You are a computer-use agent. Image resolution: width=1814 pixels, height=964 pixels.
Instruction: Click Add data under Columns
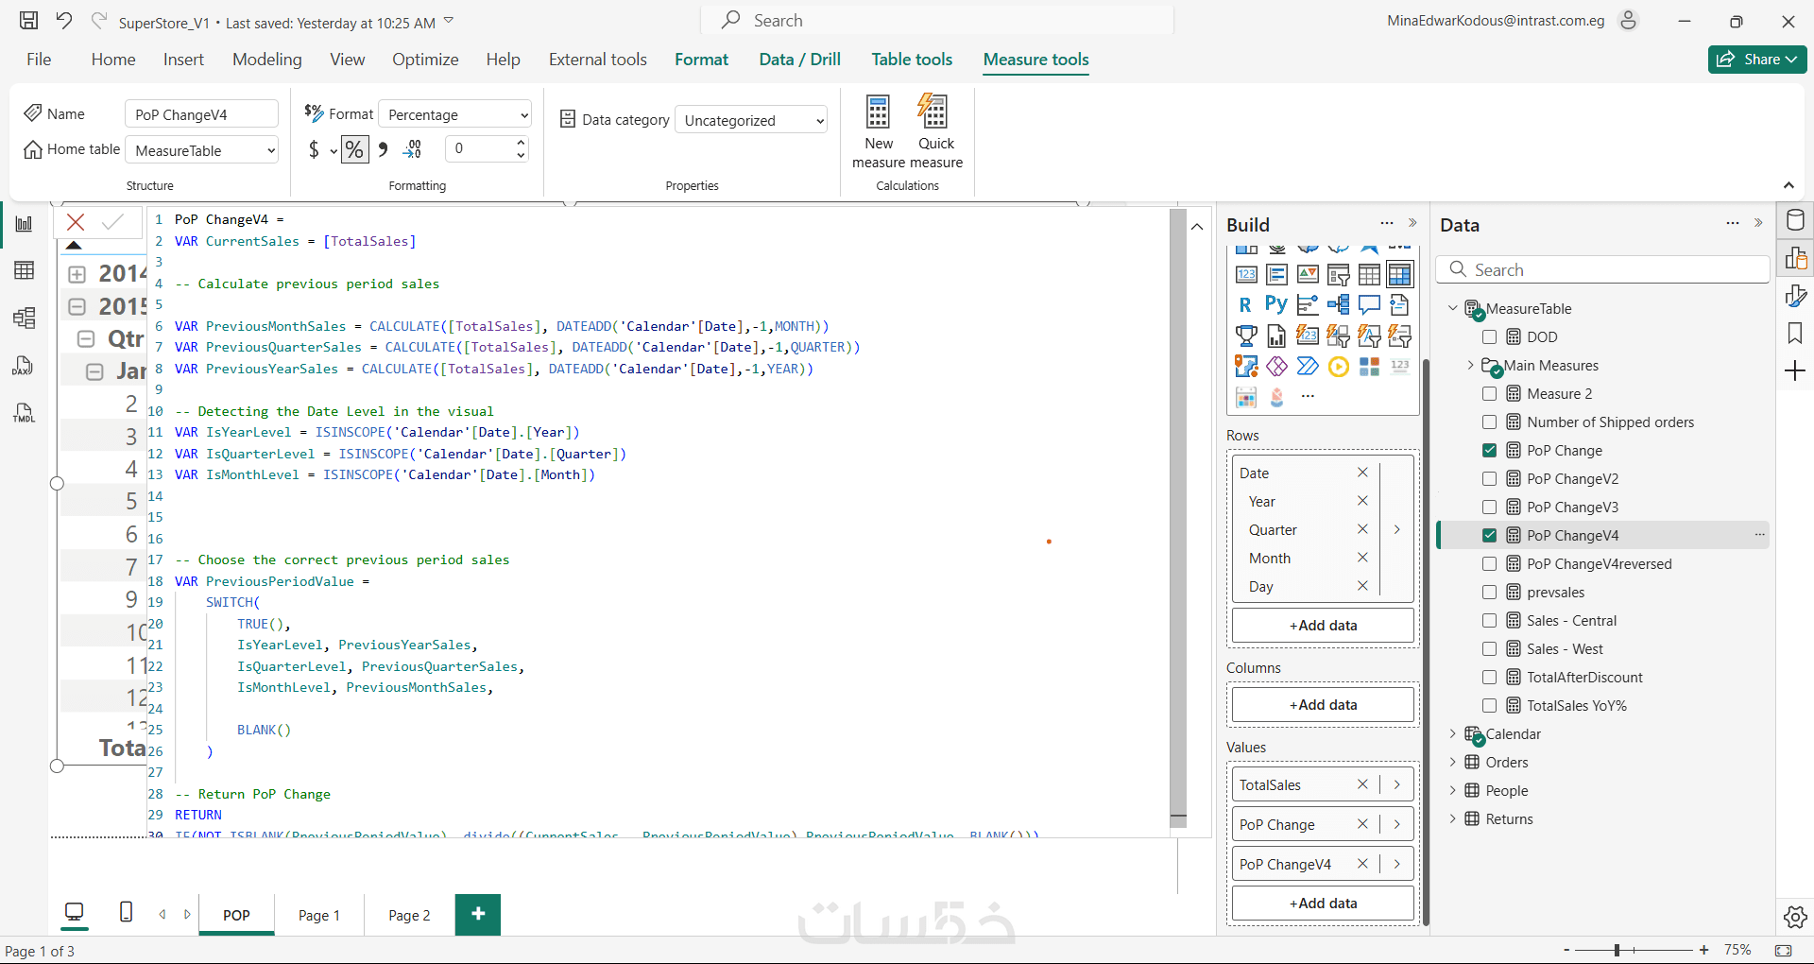click(1323, 705)
